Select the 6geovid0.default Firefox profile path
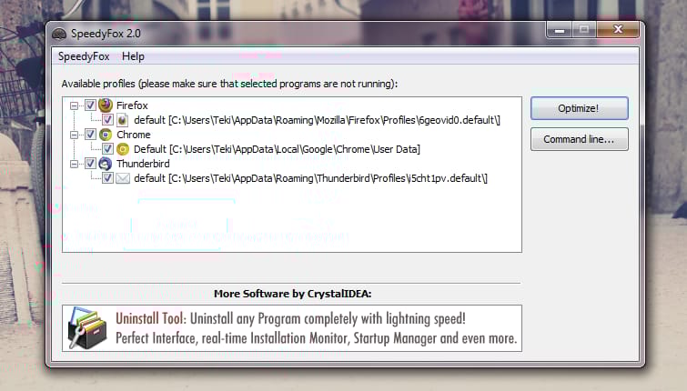Viewport: 687px width, 391px height. (317, 120)
